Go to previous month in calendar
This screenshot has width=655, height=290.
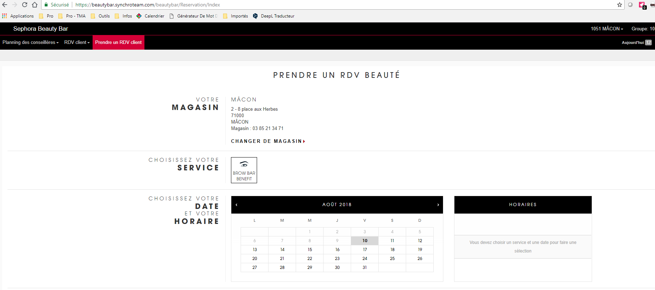(237, 205)
